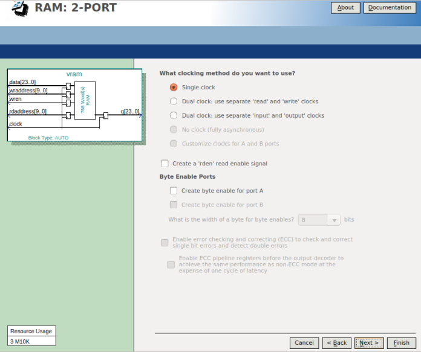Screen dimensions: 421x352
Task: Check Create byte enable for port B
Action: [x=174, y=205]
